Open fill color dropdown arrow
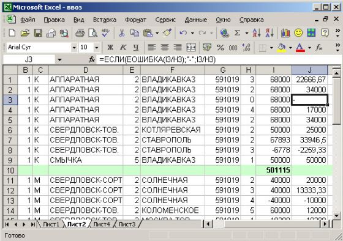This screenshot has width=343, height=241. [x=290, y=48]
